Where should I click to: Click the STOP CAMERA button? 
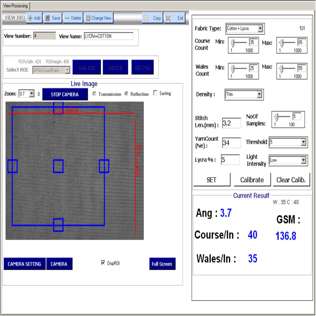(65, 94)
